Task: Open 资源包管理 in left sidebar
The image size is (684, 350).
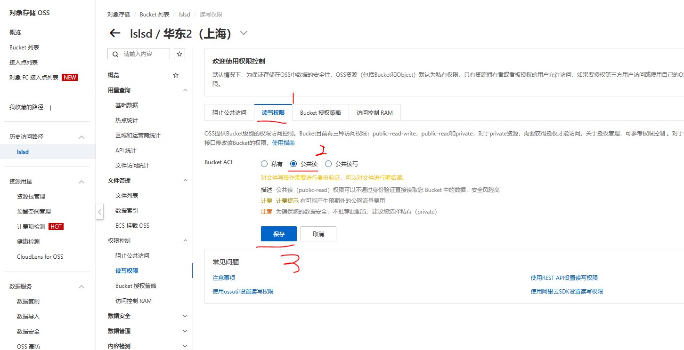Action: [x=31, y=197]
